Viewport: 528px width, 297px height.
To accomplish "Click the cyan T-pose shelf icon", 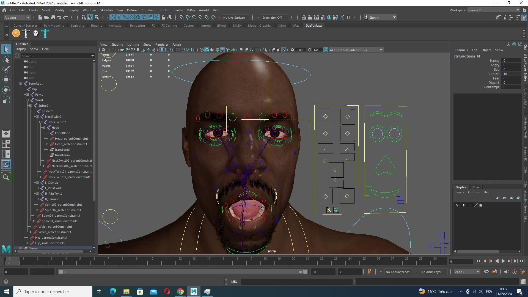I will [45, 34].
